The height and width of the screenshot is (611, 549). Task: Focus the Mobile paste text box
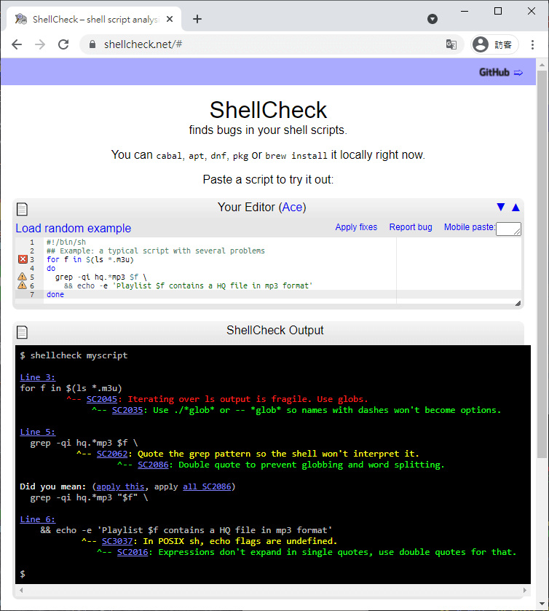(508, 229)
